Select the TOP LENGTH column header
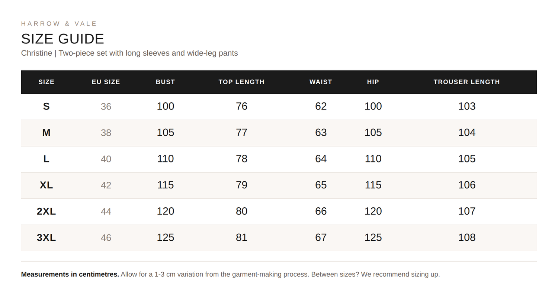Image resolution: width=558 pixels, height=296 pixels. [241, 82]
